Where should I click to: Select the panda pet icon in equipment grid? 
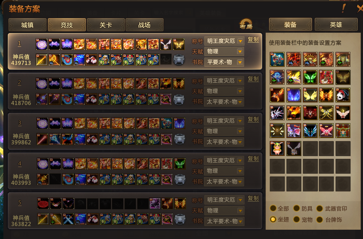pyautogui.click(x=343, y=95)
